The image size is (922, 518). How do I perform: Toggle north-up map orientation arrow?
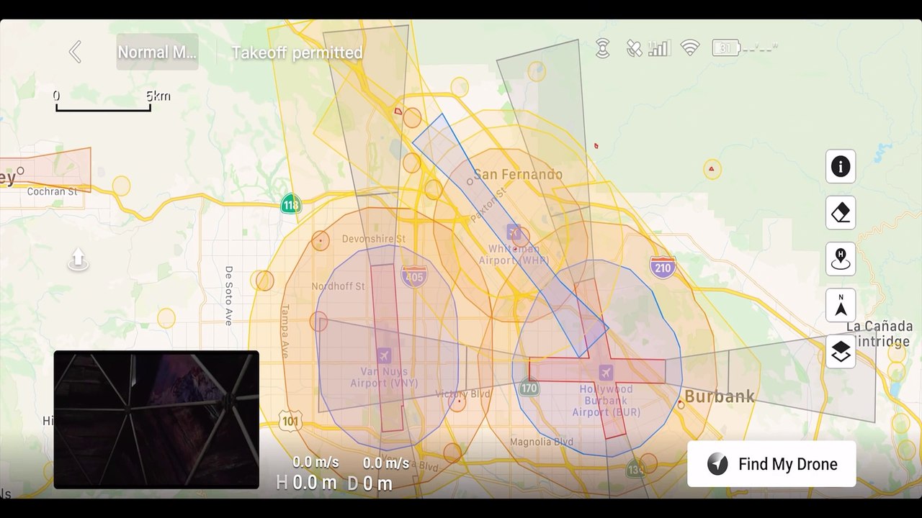841,305
